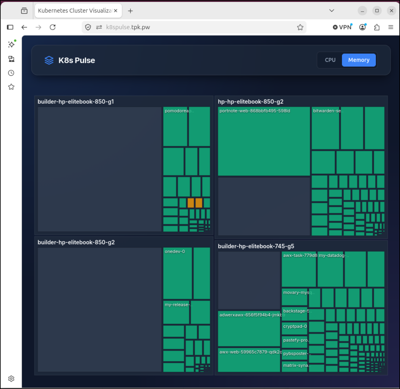Click node title hp-hp-elitebook-850-g2
The height and width of the screenshot is (389, 400).
click(x=251, y=102)
